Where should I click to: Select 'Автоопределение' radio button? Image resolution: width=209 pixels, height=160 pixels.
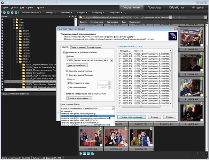pos(68,87)
